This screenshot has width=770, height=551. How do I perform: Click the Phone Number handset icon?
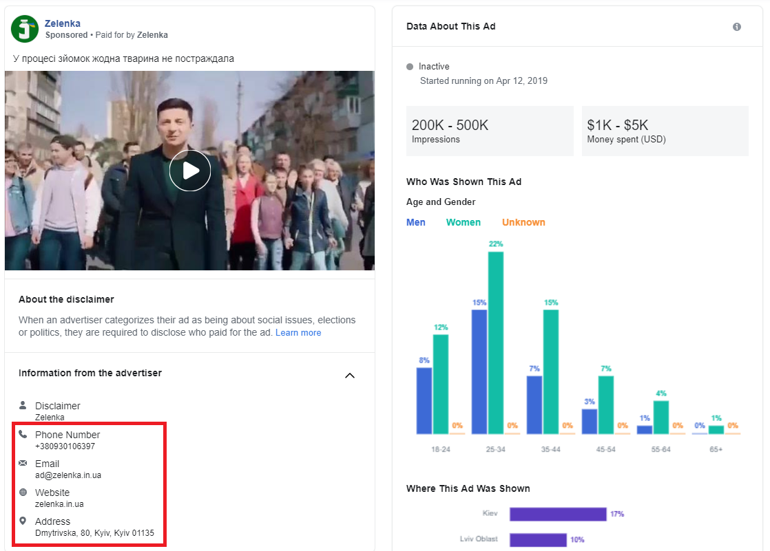[23, 435]
